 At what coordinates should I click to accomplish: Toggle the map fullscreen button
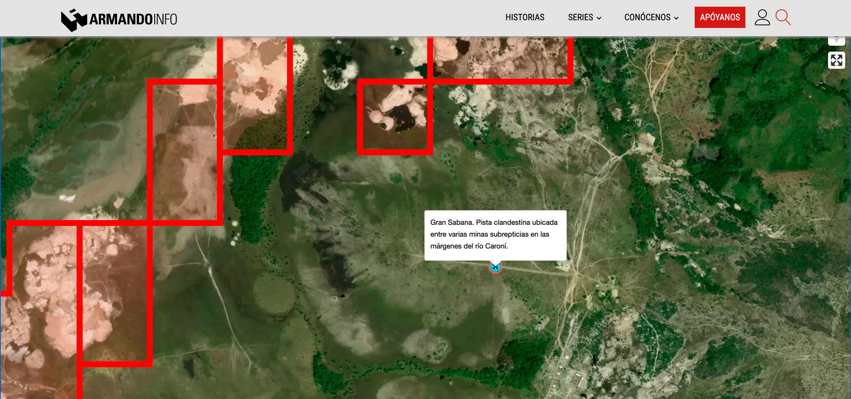(x=836, y=61)
